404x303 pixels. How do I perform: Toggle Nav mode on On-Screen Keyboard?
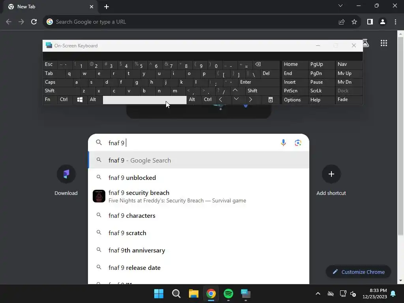349,64
